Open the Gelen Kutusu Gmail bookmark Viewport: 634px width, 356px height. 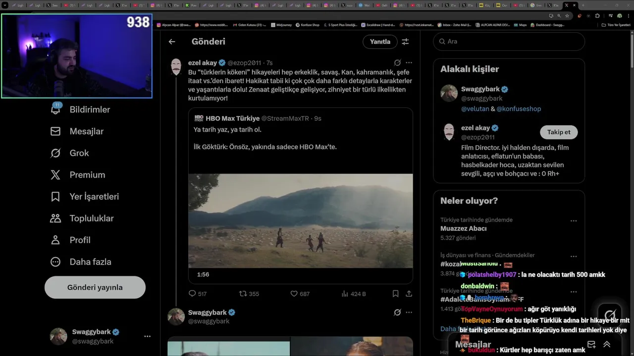(x=249, y=25)
